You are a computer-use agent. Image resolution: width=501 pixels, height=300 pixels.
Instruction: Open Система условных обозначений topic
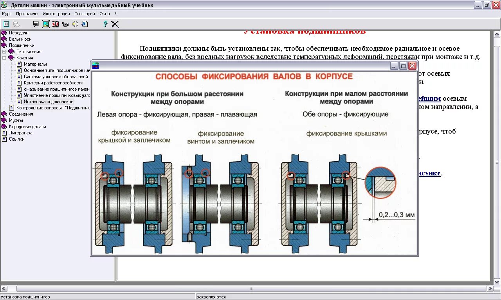point(56,77)
